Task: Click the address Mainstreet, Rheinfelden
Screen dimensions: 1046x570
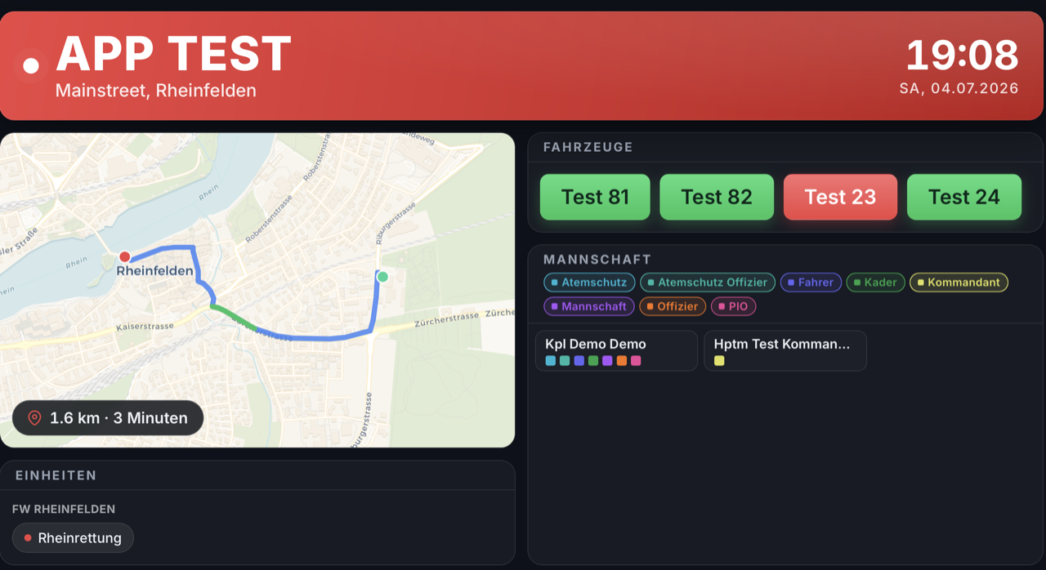Action: click(x=156, y=90)
